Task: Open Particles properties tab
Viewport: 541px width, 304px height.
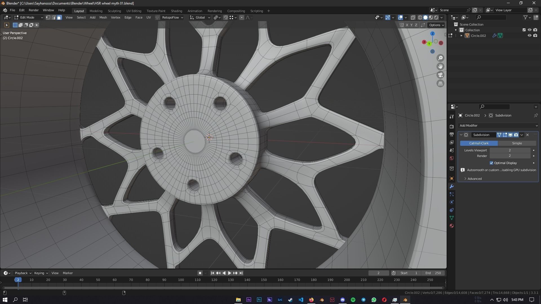Action: point(452,194)
